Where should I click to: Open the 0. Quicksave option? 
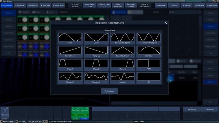212,5
